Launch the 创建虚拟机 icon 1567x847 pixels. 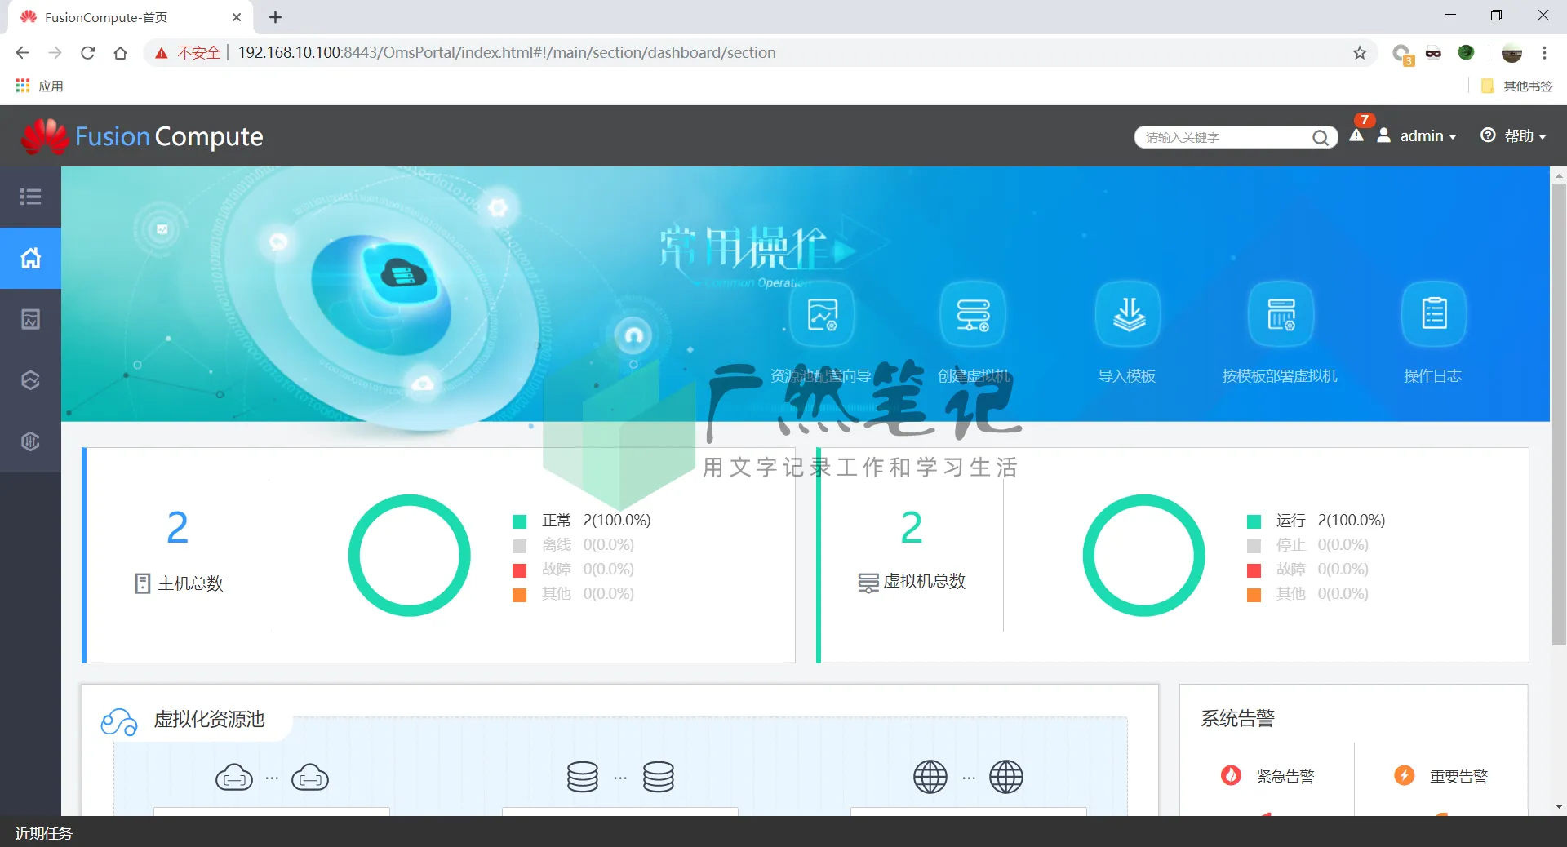tap(973, 314)
